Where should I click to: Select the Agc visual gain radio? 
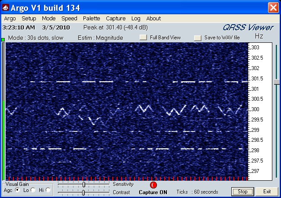17,190
